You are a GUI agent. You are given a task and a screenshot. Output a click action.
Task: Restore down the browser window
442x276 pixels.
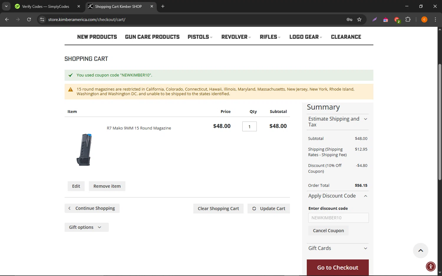(x=421, y=6)
